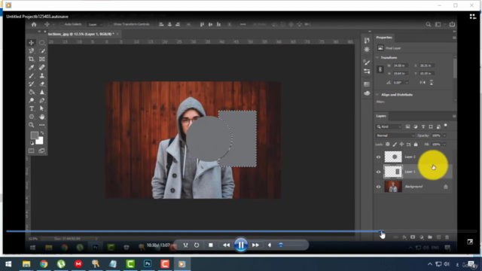Open the Fill dropdown arrow
Viewport: 482px width, 271px height.
point(444,145)
